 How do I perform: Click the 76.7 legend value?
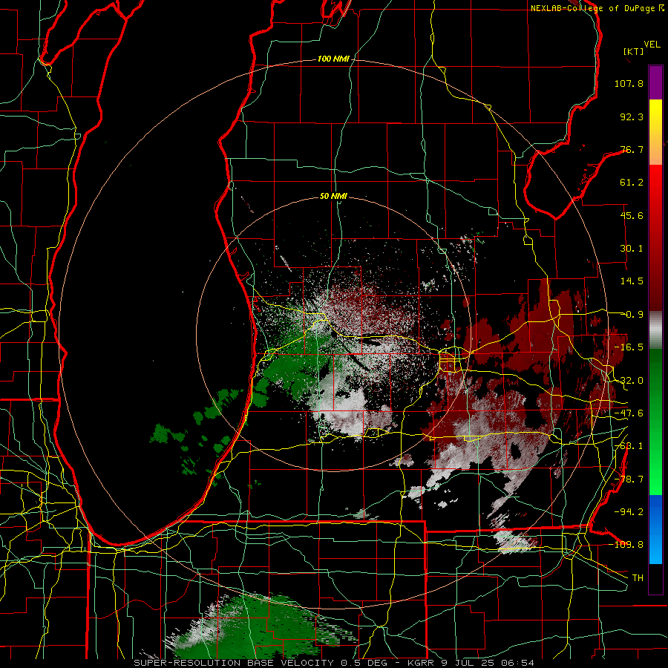coord(632,149)
